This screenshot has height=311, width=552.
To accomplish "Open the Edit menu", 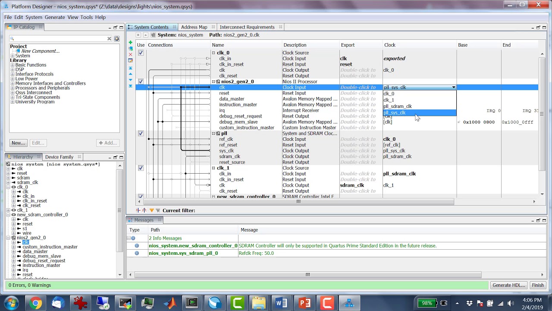I will [x=19, y=17].
